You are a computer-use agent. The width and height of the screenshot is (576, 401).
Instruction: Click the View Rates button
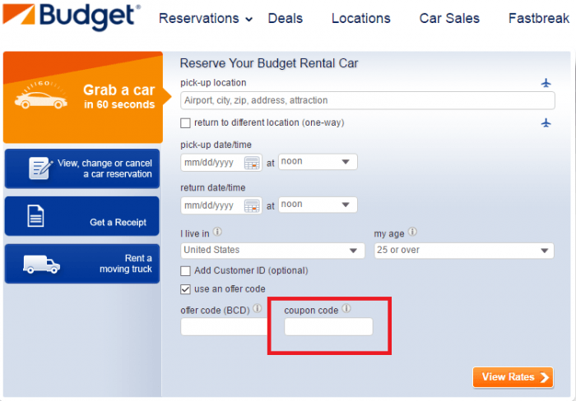coord(513,377)
